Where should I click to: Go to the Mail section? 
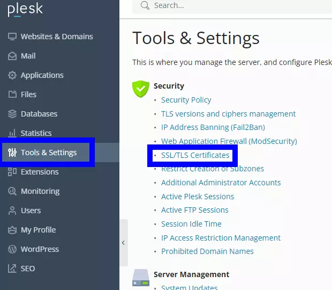click(x=28, y=56)
